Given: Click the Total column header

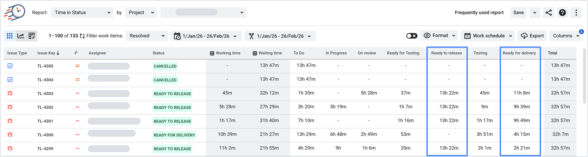Looking at the screenshot, I should point(552,53).
